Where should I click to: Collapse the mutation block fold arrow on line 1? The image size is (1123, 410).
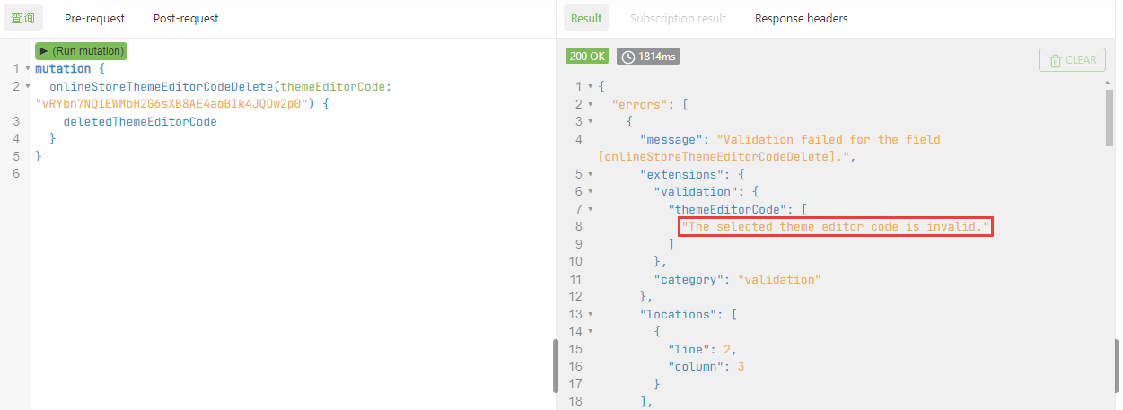28,69
